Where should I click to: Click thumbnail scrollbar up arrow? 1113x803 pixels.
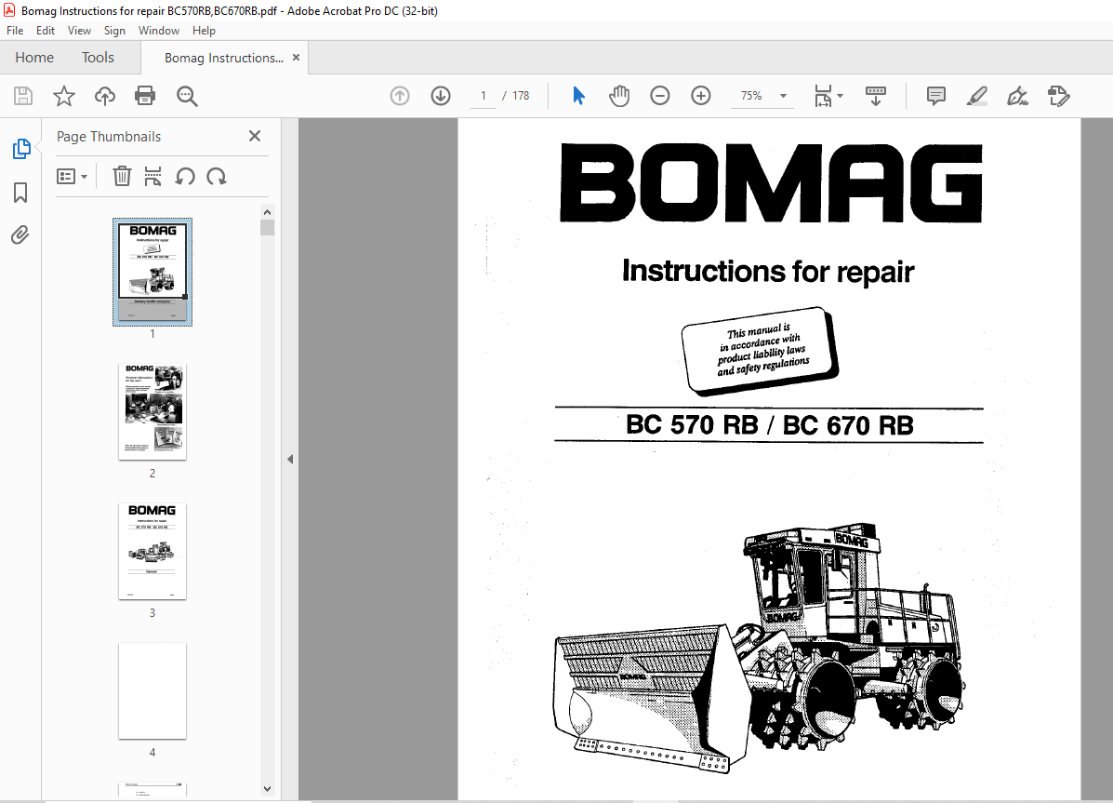pyautogui.click(x=267, y=212)
